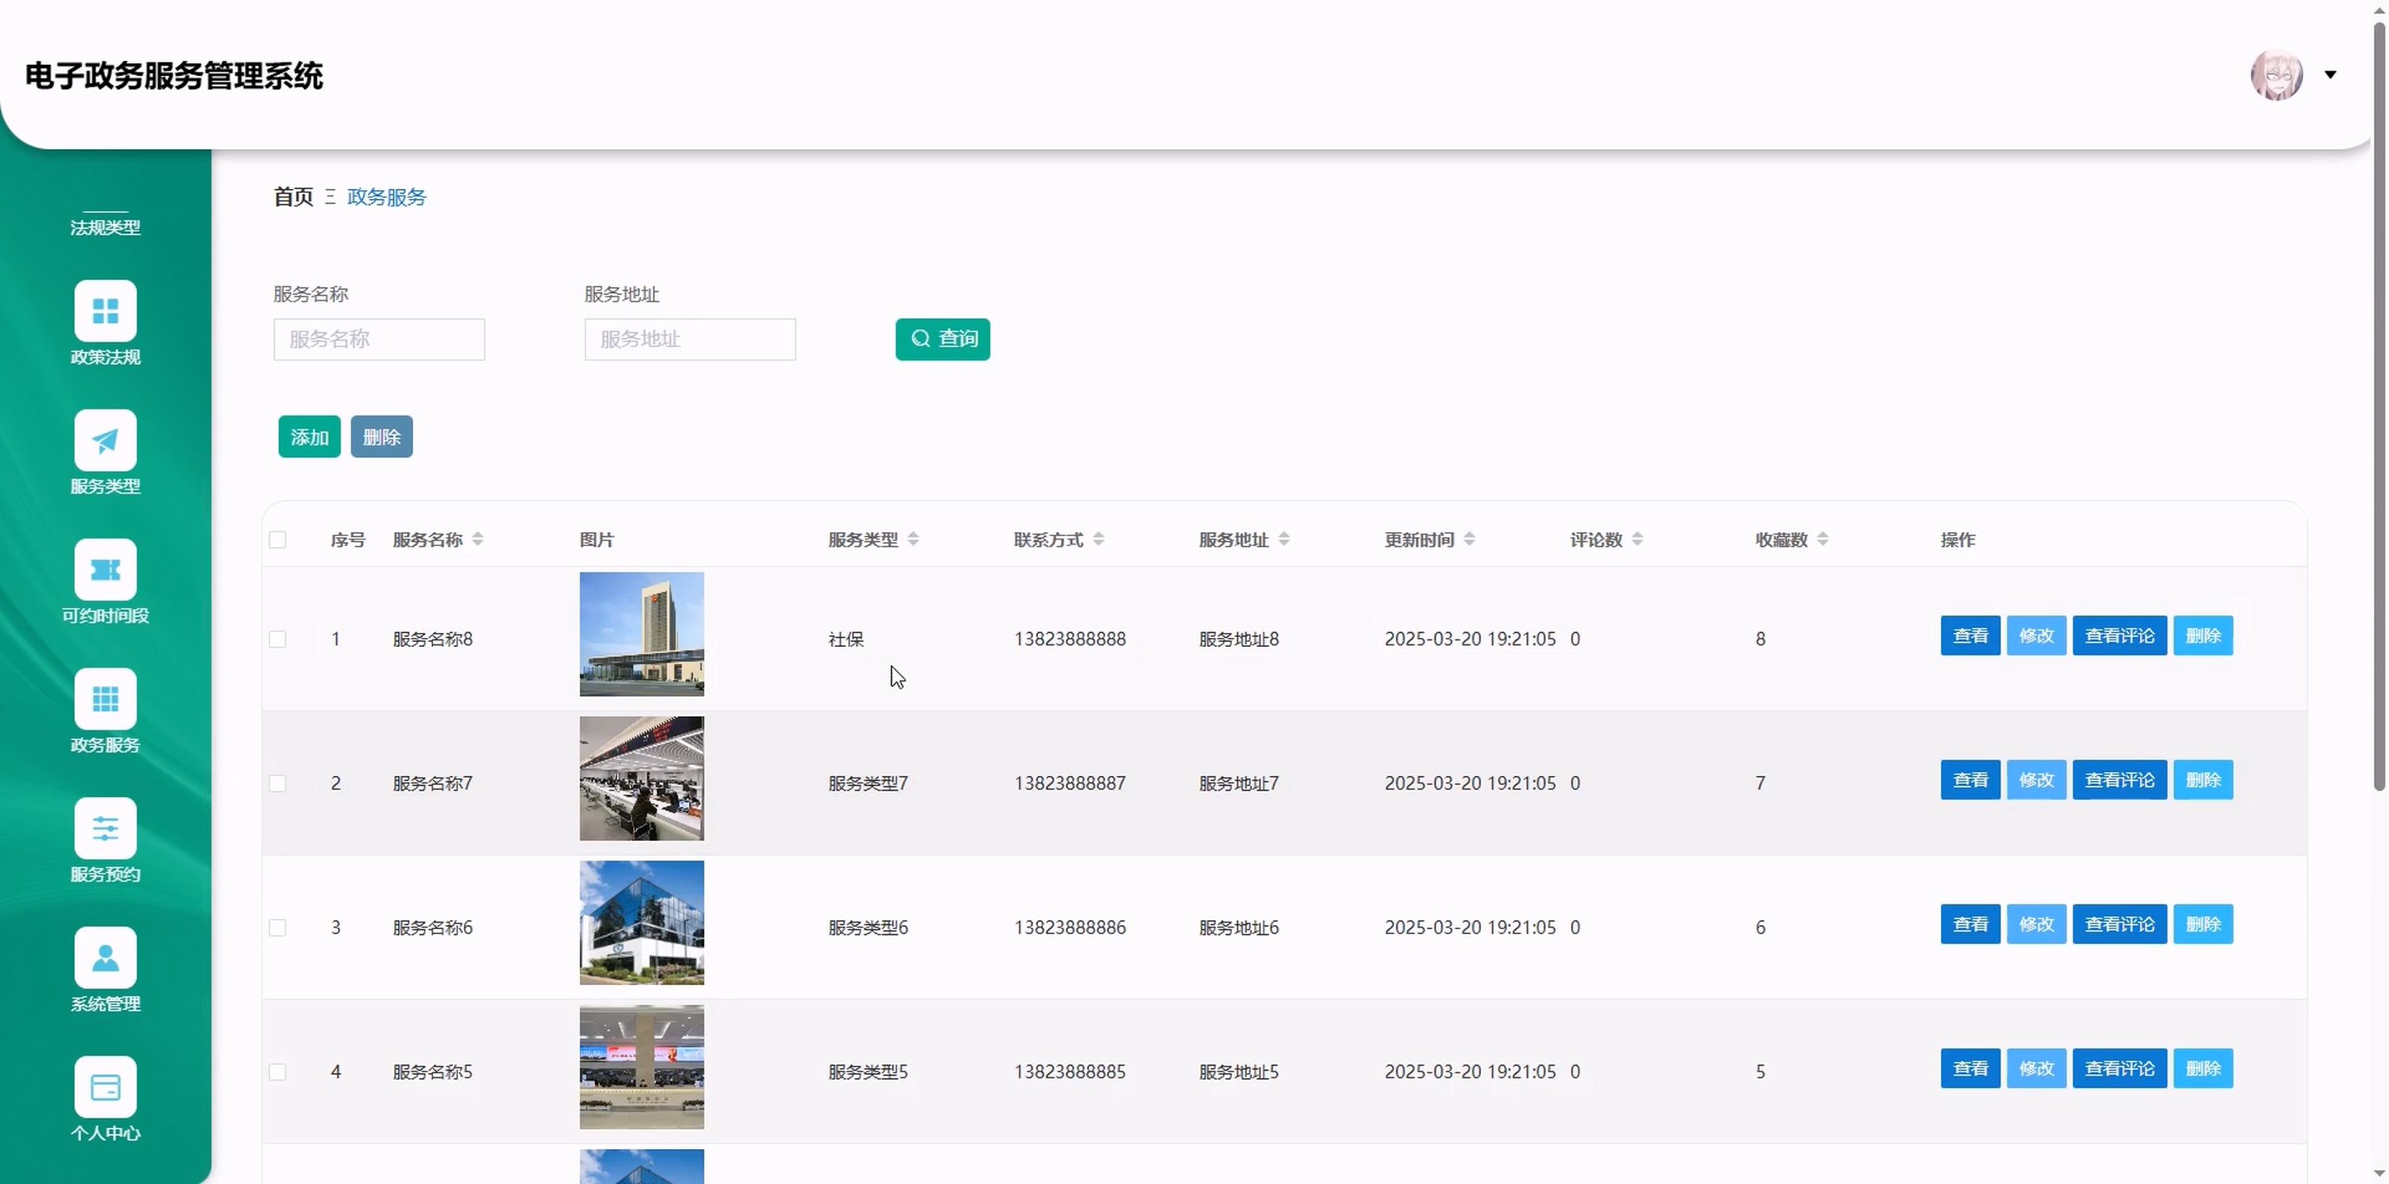The width and height of the screenshot is (2389, 1184).
Task: Focus the 服务地址 search input field
Action: tap(689, 340)
